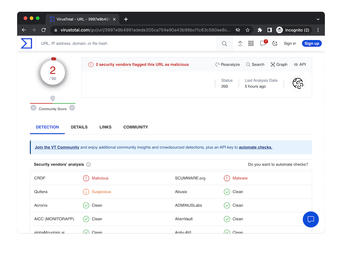Click the SCUMWARE.org vendor name
Screen dimensions: 342x256
click(190, 178)
